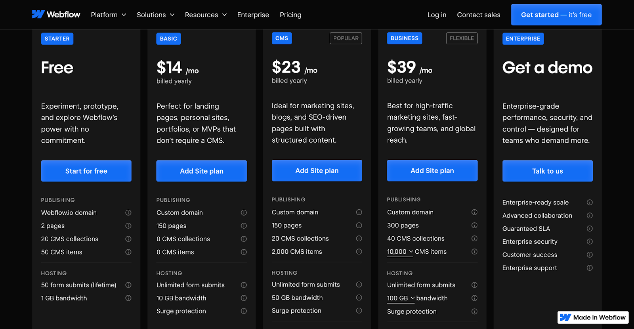Click the BUSINESS plan badge
The width and height of the screenshot is (634, 329).
tap(405, 38)
